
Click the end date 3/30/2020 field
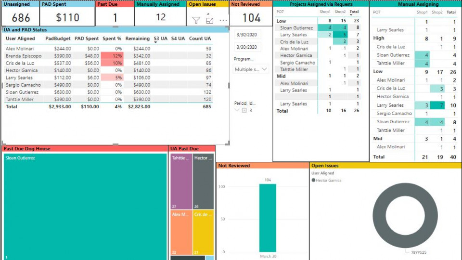(246, 47)
